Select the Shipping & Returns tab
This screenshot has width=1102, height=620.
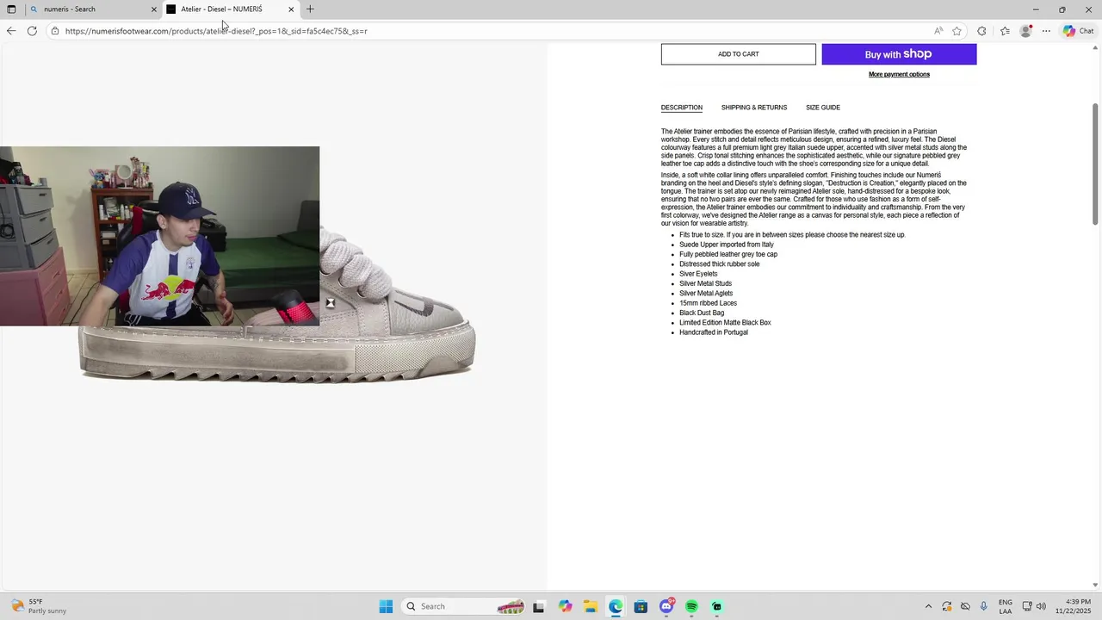tap(754, 108)
